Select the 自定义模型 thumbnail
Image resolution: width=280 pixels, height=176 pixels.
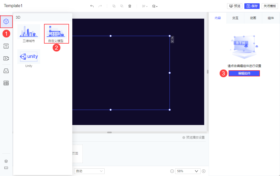(56, 33)
